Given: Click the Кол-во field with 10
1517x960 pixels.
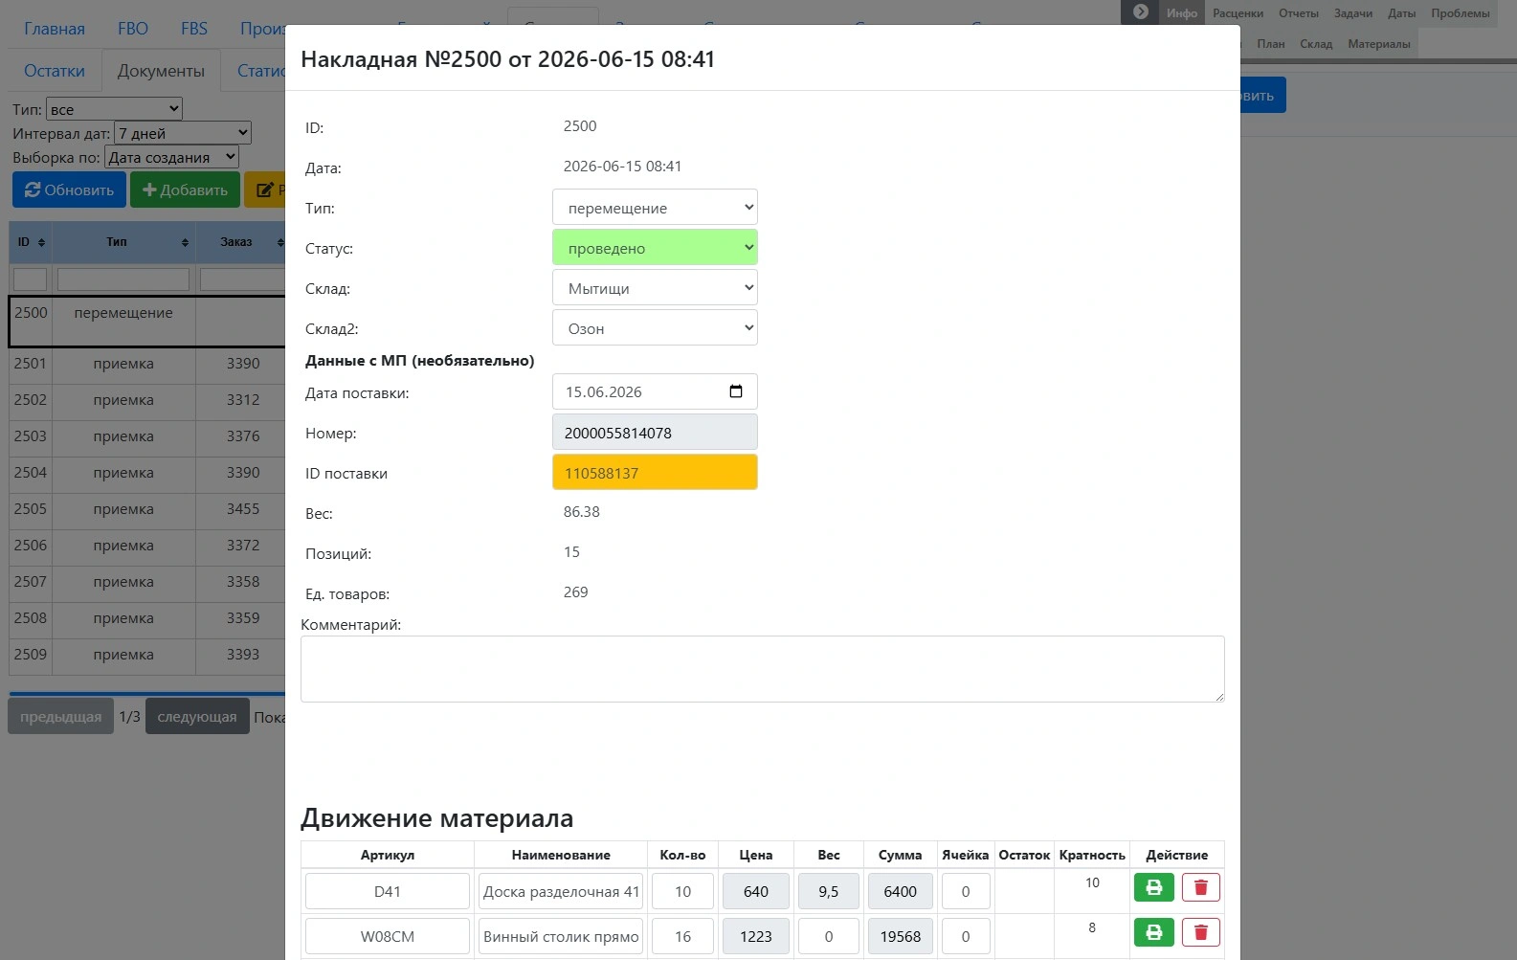Looking at the screenshot, I should tap(682, 891).
